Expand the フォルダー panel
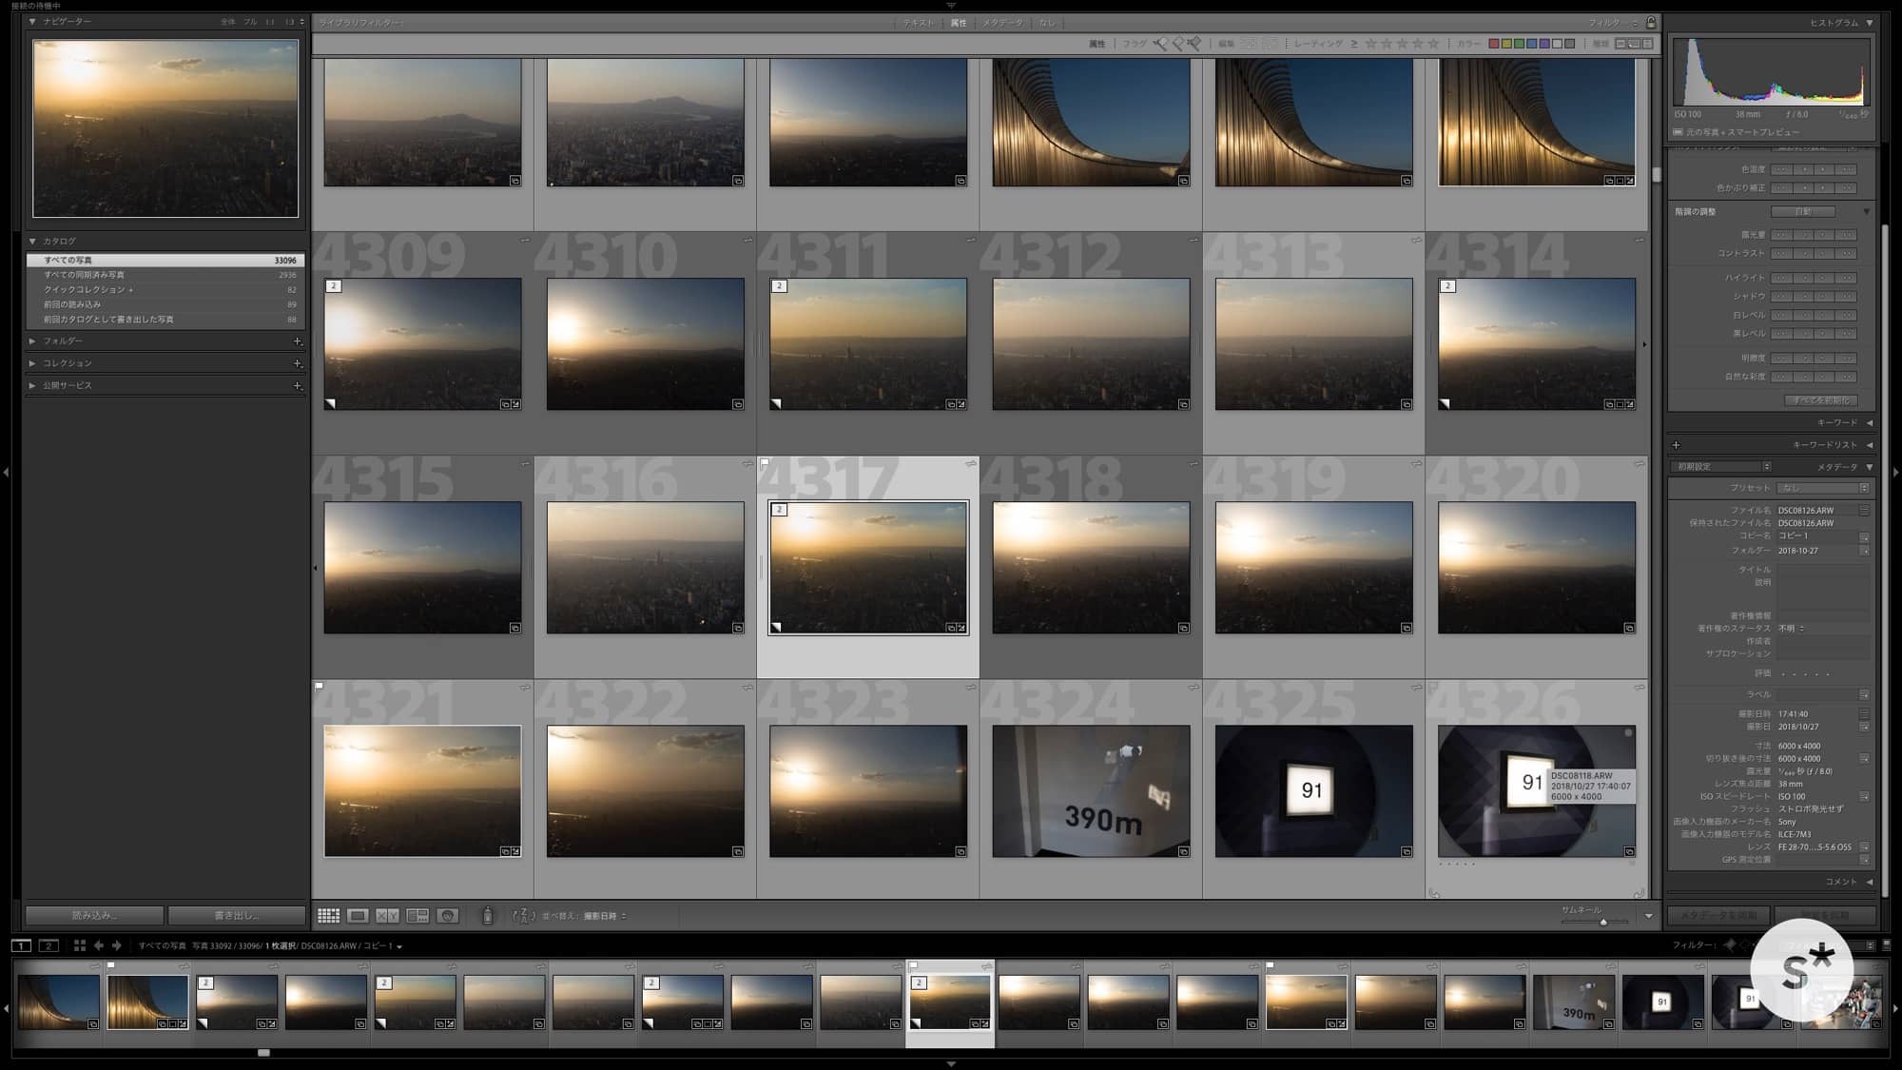The width and height of the screenshot is (1902, 1070). [63, 340]
